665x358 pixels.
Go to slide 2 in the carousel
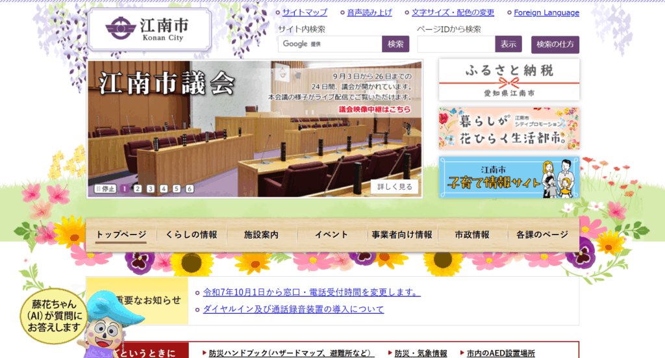[x=137, y=189]
